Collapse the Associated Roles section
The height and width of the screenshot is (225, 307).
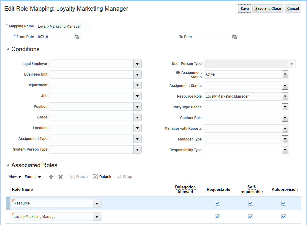click(x=8, y=165)
